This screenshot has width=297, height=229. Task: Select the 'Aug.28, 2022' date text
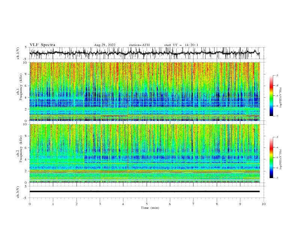[105, 45]
